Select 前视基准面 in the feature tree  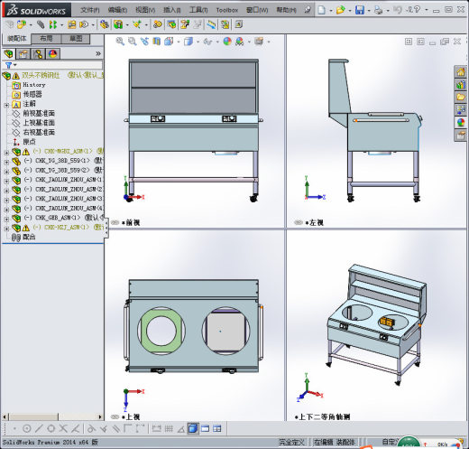[39, 113]
